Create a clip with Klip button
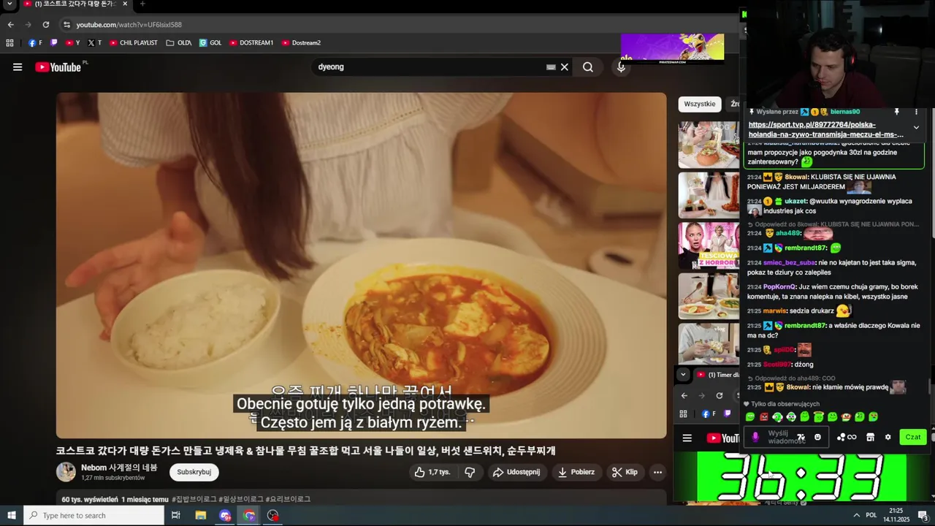935x526 pixels. tap(625, 472)
